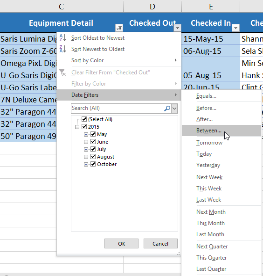This screenshot has width=263, height=276.
Task: Filter dates by Next Week
Action: [x=221, y=177]
